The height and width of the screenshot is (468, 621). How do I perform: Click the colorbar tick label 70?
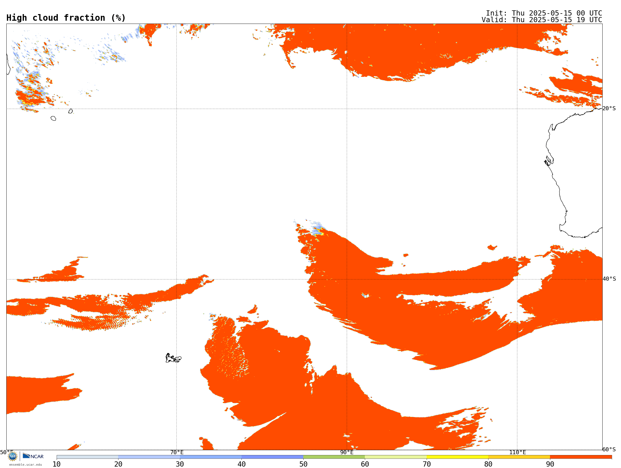pyautogui.click(x=427, y=464)
